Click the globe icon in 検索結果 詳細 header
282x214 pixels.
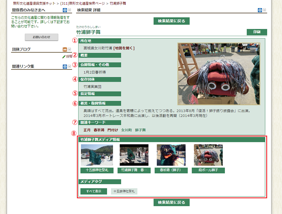260,10
